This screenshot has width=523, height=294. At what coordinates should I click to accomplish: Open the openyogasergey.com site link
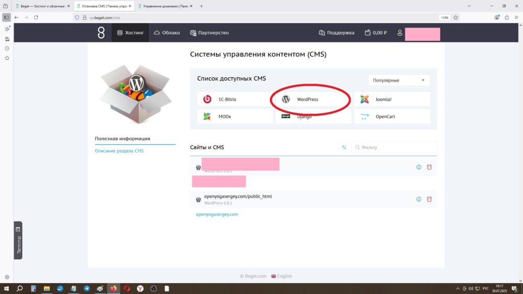coord(217,214)
